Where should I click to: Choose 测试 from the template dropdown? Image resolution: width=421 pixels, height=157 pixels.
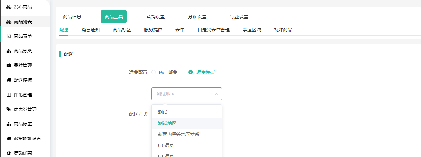[163, 112]
